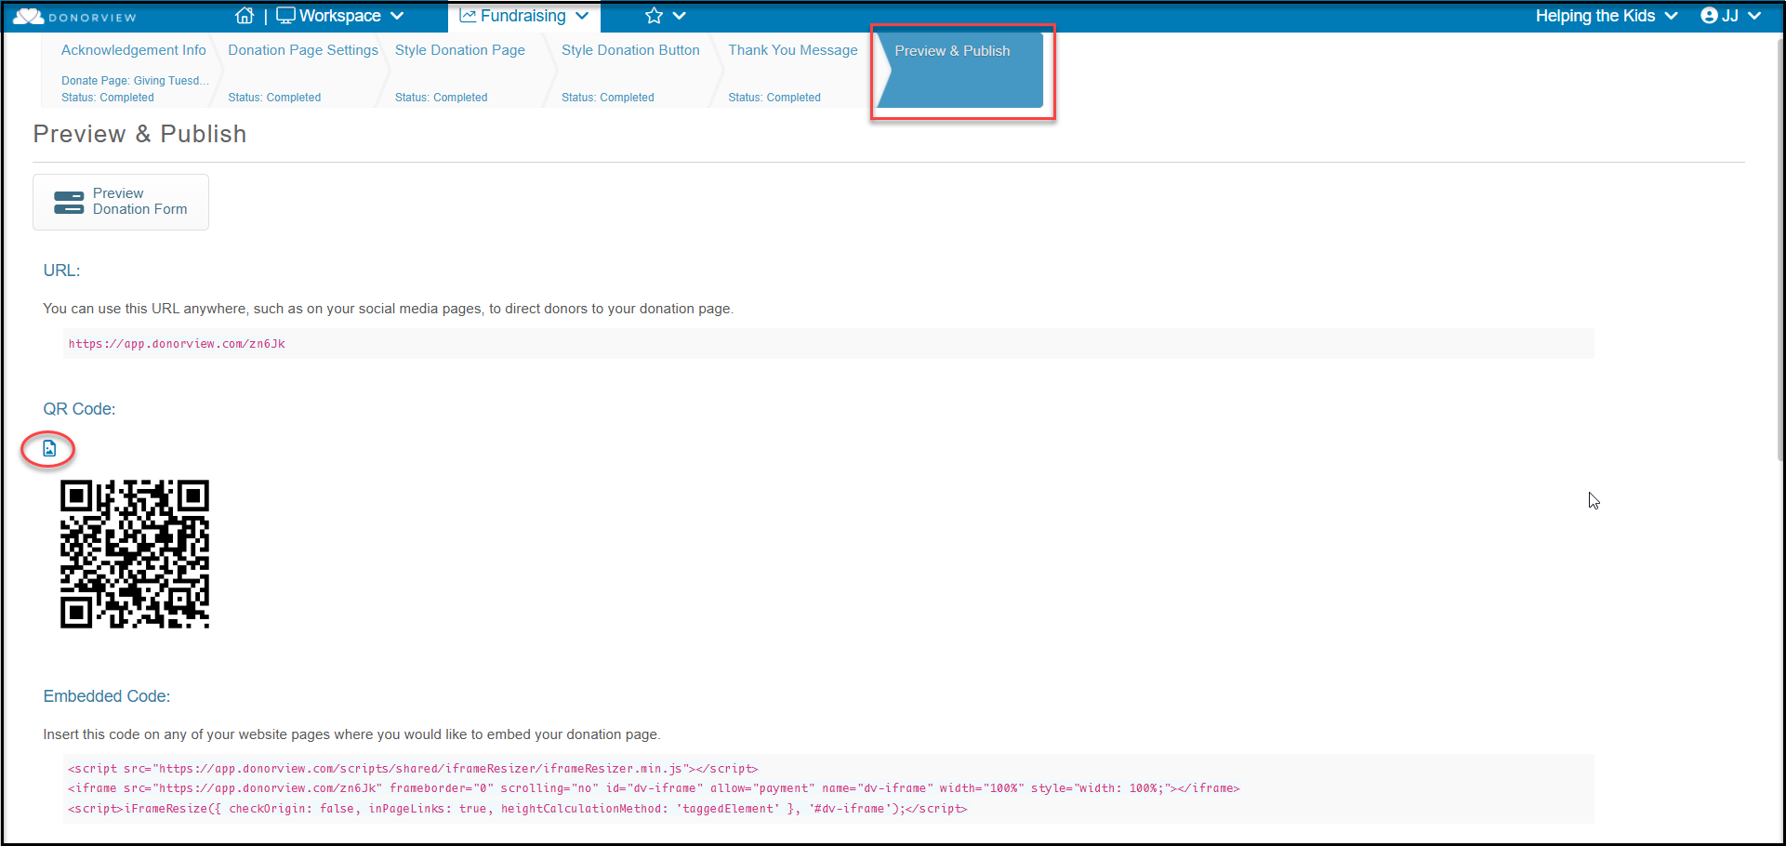
Task: Click the Workspace monitor icon
Action: pyautogui.click(x=285, y=16)
